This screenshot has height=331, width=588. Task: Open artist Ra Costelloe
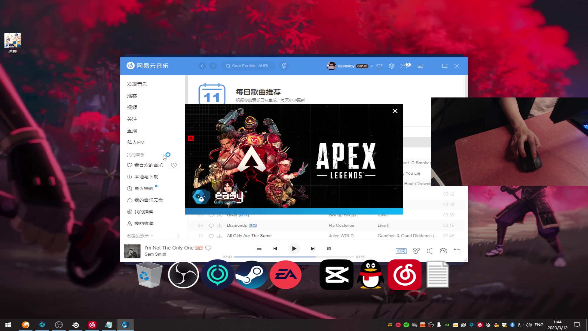click(x=341, y=226)
